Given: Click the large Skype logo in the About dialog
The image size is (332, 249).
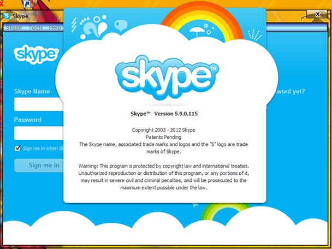Looking at the screenshot, I should pyautogui.click(x=167, y=78).
